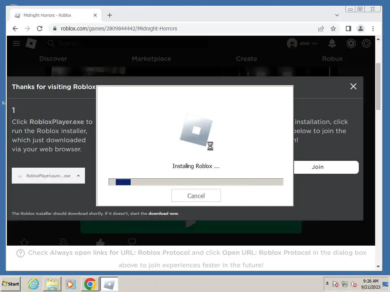This screenshot has height=292, width=390.
Task: Go forward in browser history
Action: coord(27,29)
